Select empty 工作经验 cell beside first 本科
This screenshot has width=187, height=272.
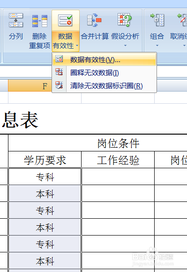(118, 193)
